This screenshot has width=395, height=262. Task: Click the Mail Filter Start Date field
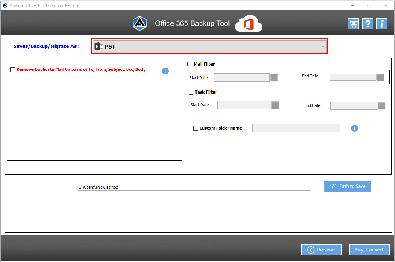pyautogui.click(x=242, y=78)
